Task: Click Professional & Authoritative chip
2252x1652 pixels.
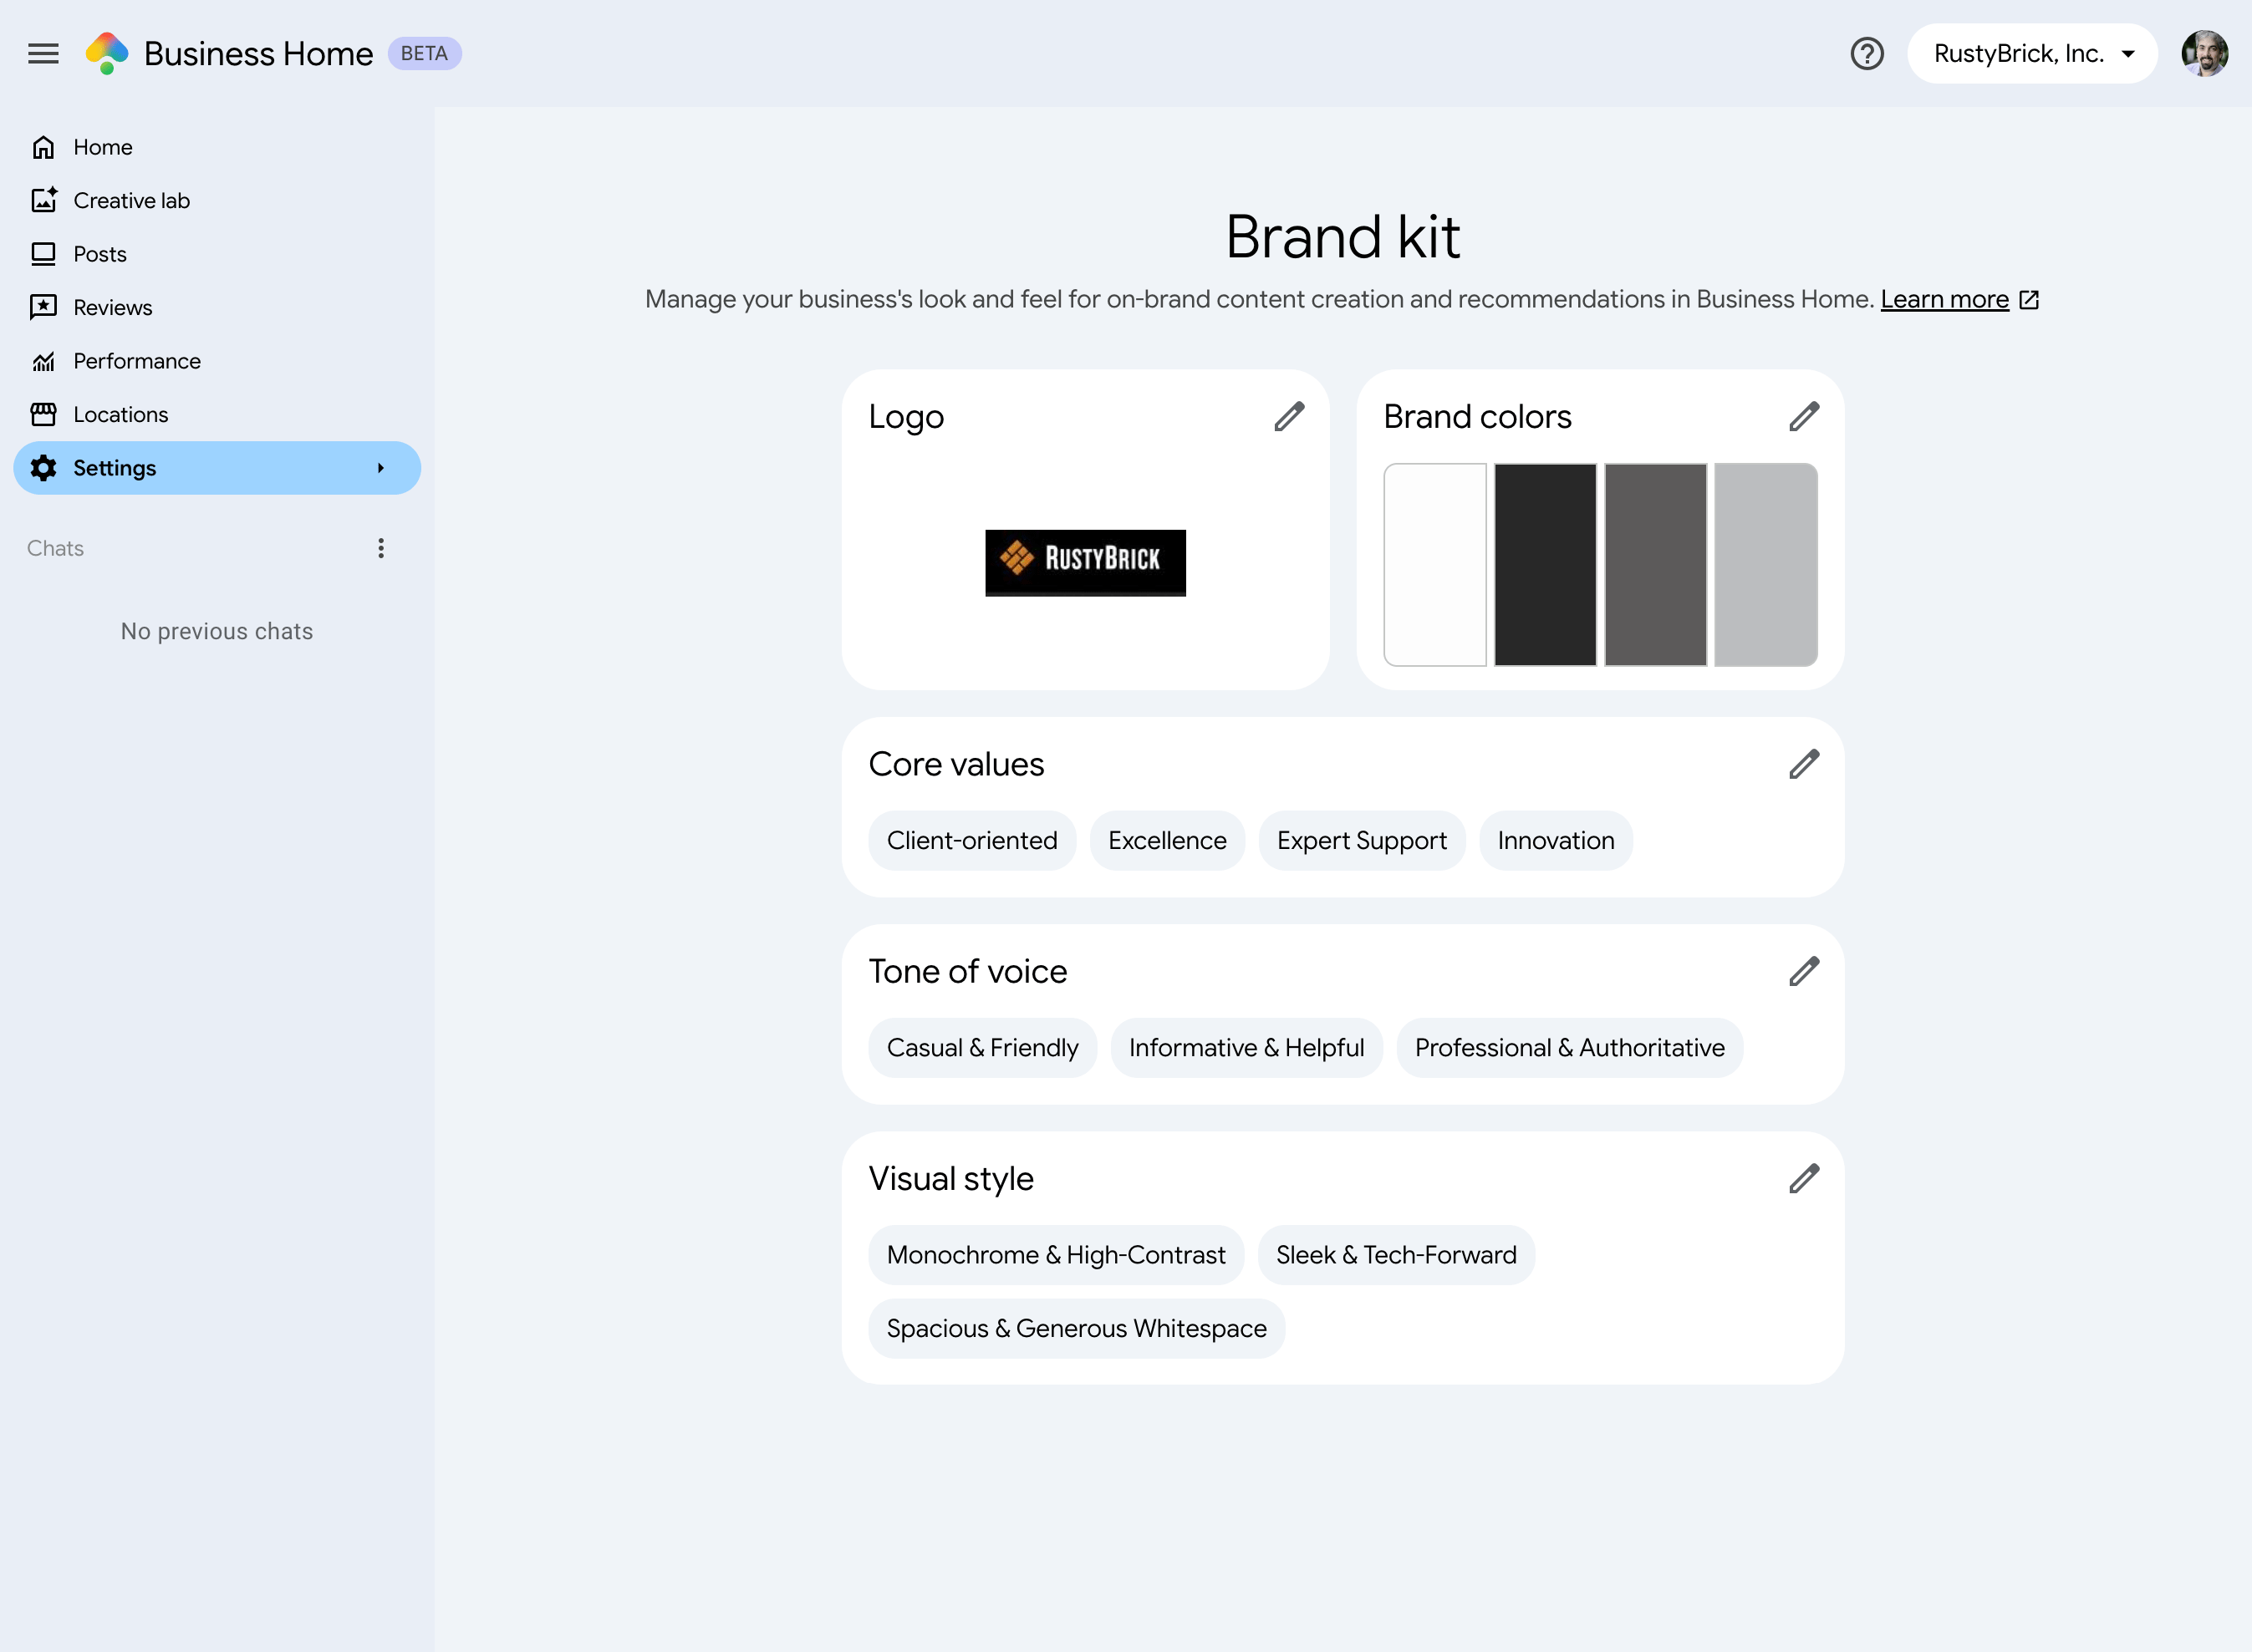Action: click(1570, 1048)
